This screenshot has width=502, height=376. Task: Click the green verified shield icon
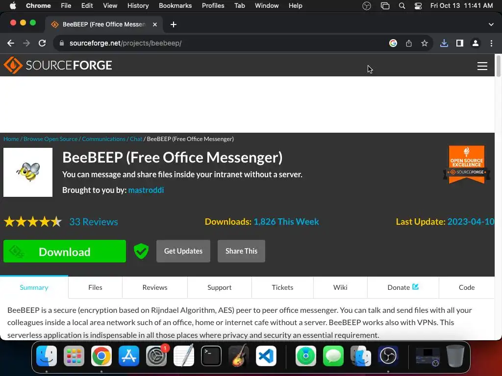(141, 251)
